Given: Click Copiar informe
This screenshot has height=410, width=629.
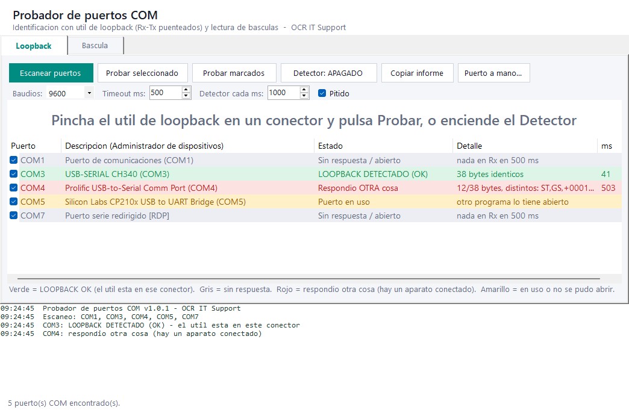Looking at the screenshot, I should coord(417,73).
